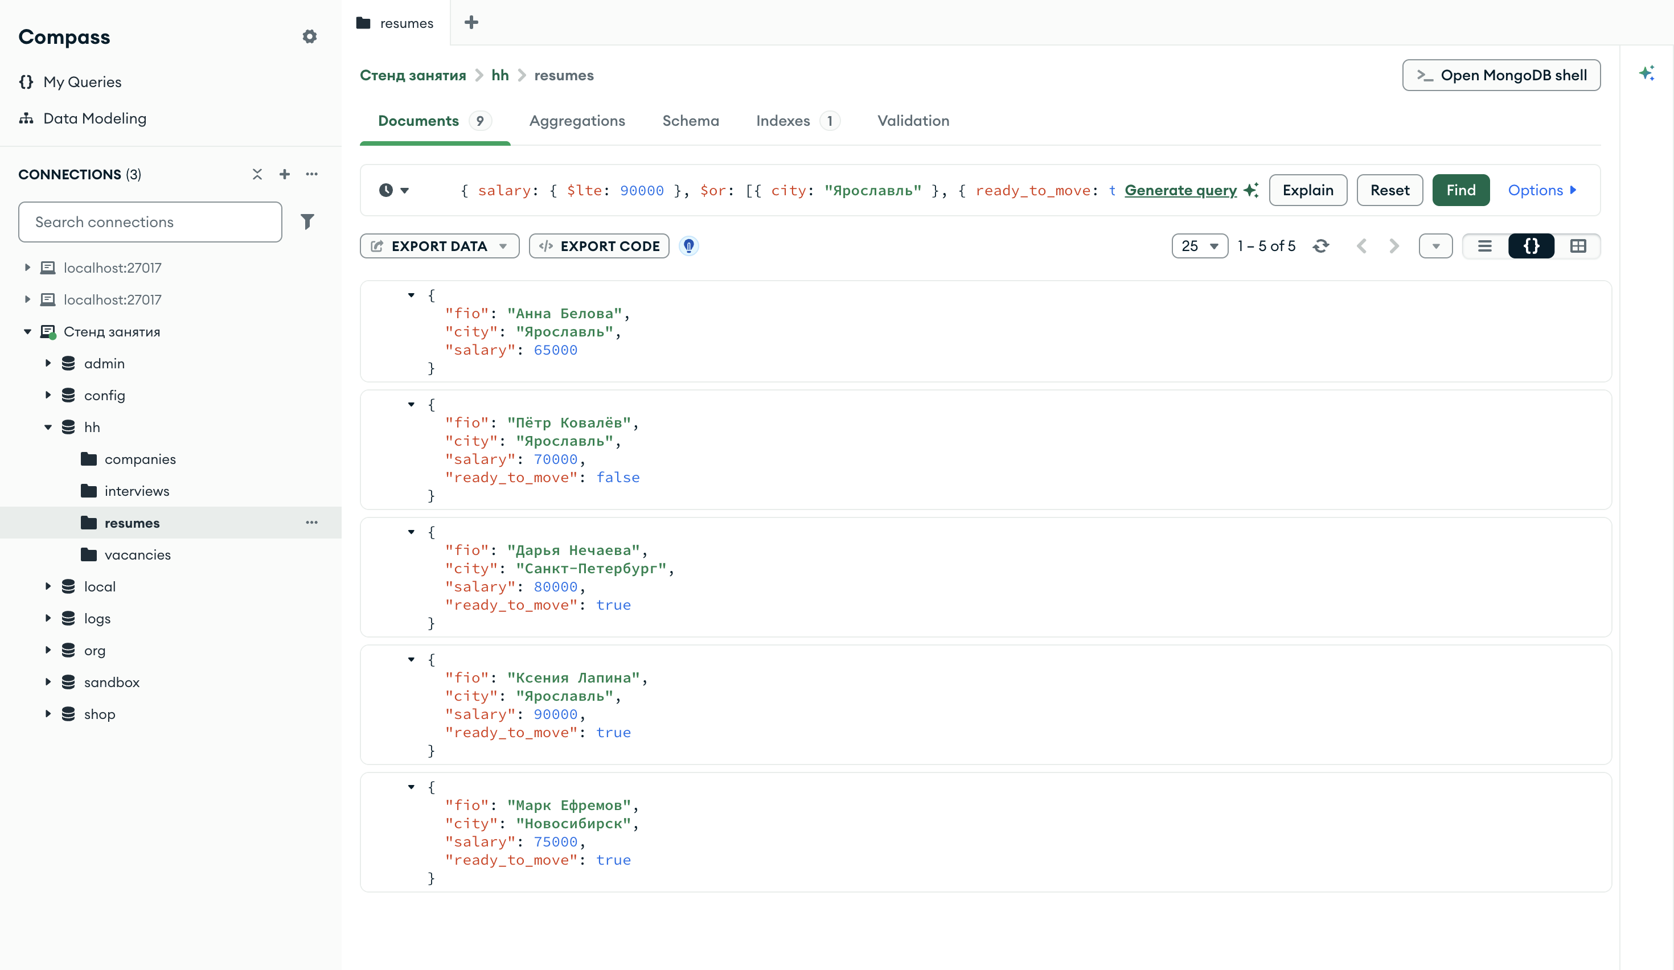Switch to list view of documents
The width and height of the screenshot is (1674, 970).
[1485, 246]
